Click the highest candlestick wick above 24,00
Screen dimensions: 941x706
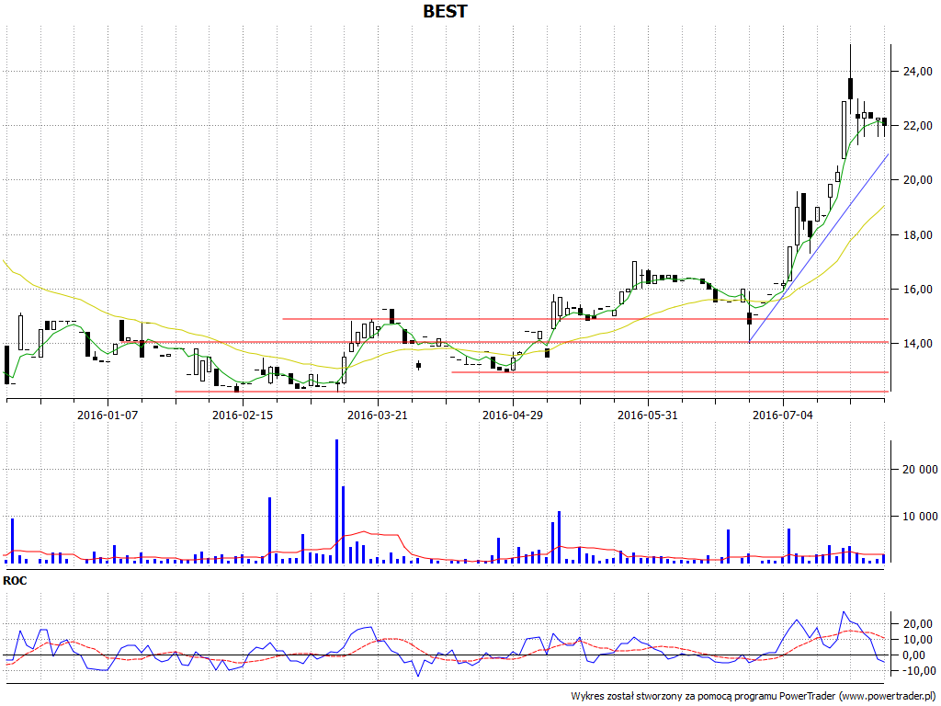click(x=850, y=61)
